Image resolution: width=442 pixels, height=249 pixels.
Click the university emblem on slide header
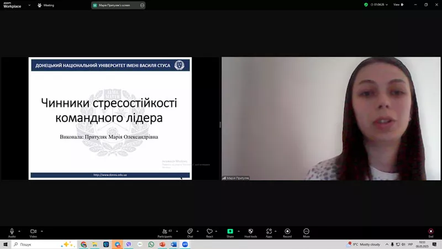pyautogui.click(x=179, y=65)
